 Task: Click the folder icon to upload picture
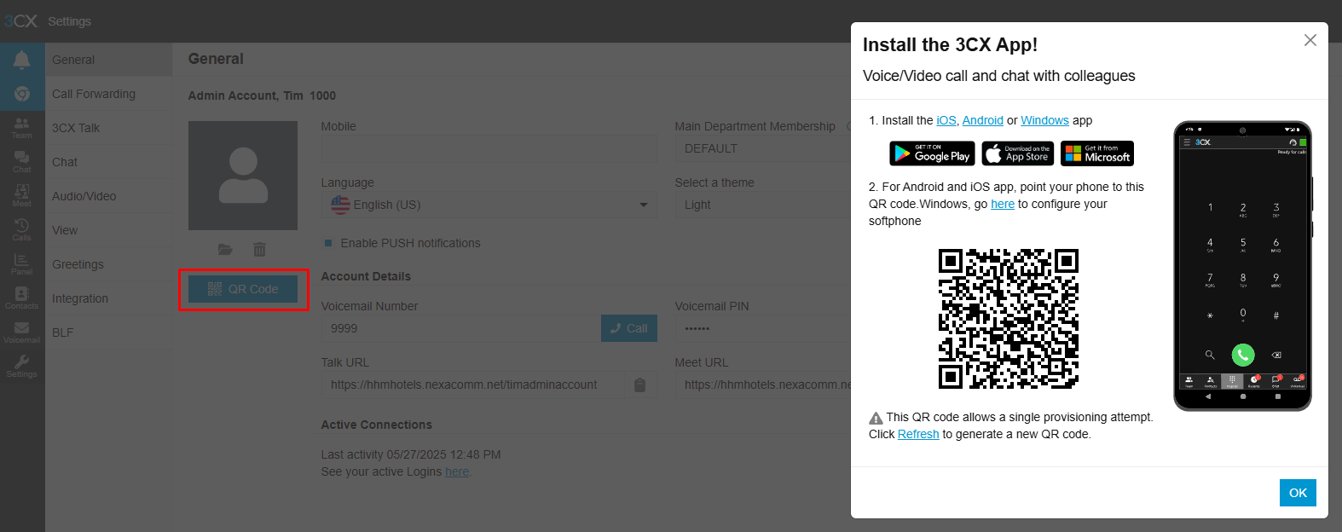pyautogui.click(x=225, y=249)
